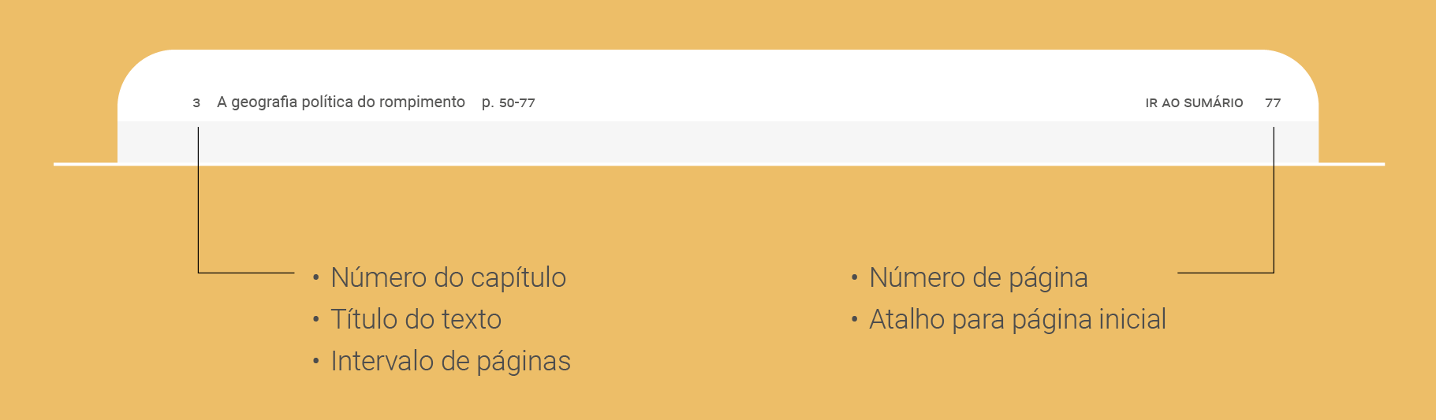Select the Intervalo de páginas label

tap(450, 362)
